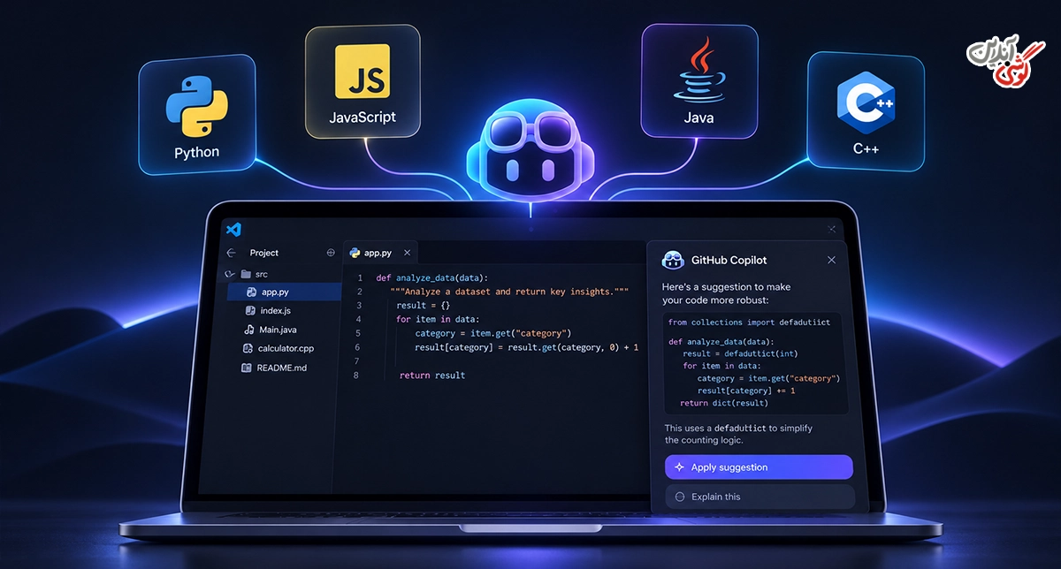Switch to the app.py editor tab
The width and height of the screenshot is (1061, 569).
tap(380, 253)
